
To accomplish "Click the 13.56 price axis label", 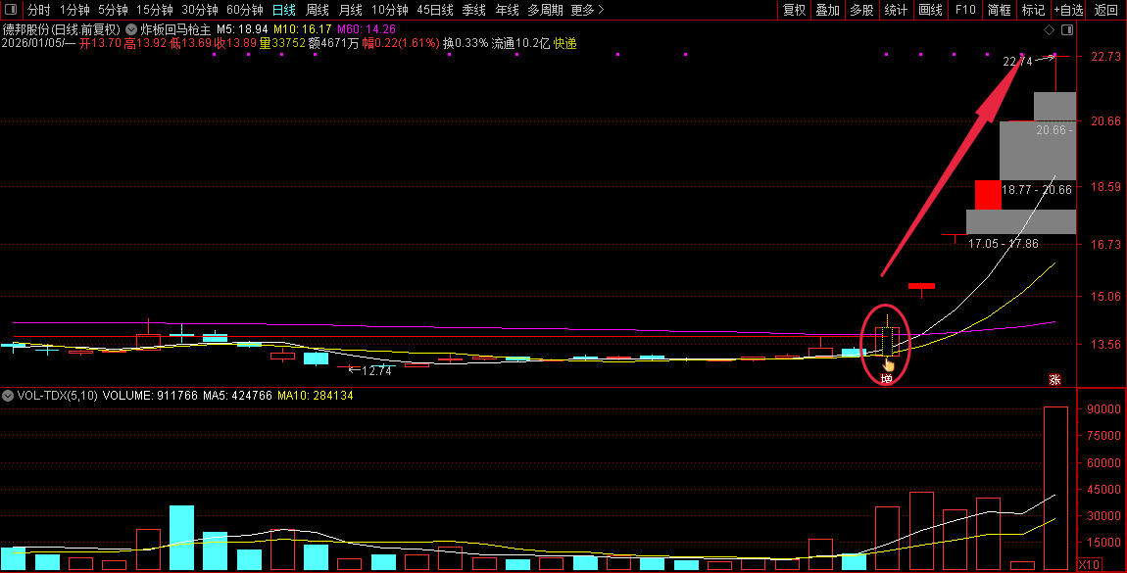I will point(1105,344).
